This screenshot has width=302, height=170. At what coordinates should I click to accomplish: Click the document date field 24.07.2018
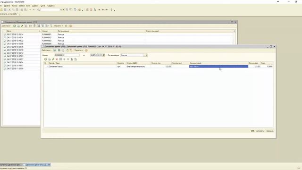[x=96, y=55]
